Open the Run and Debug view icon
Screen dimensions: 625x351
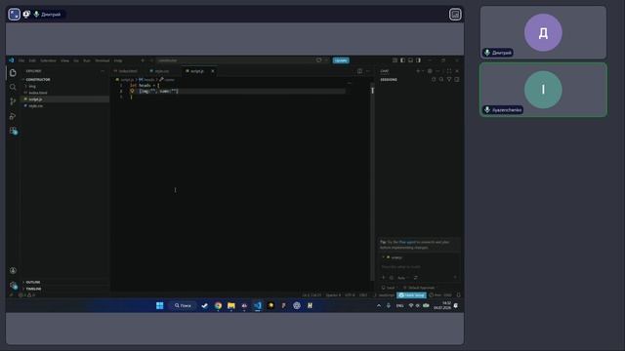pyautogui.click(x=13, y=116)
